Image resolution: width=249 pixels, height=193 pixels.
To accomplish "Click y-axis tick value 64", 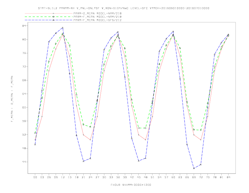I will pos(24,94).
